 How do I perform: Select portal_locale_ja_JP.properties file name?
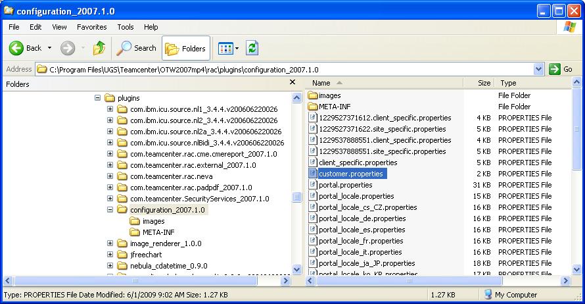tap(367, 263)
